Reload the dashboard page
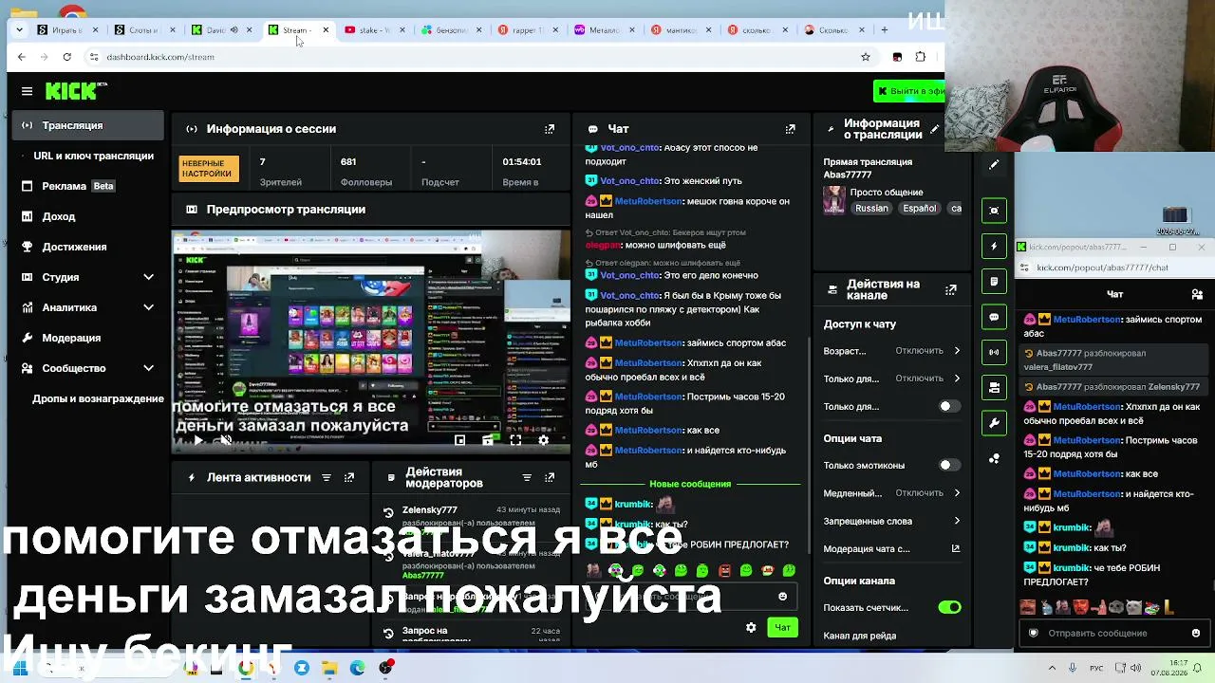This screenshot has height=683, width=1215. (66, 57)
